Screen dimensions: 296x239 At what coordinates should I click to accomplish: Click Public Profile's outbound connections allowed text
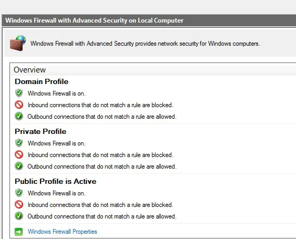pyautogui.click(x=102, y=216)
